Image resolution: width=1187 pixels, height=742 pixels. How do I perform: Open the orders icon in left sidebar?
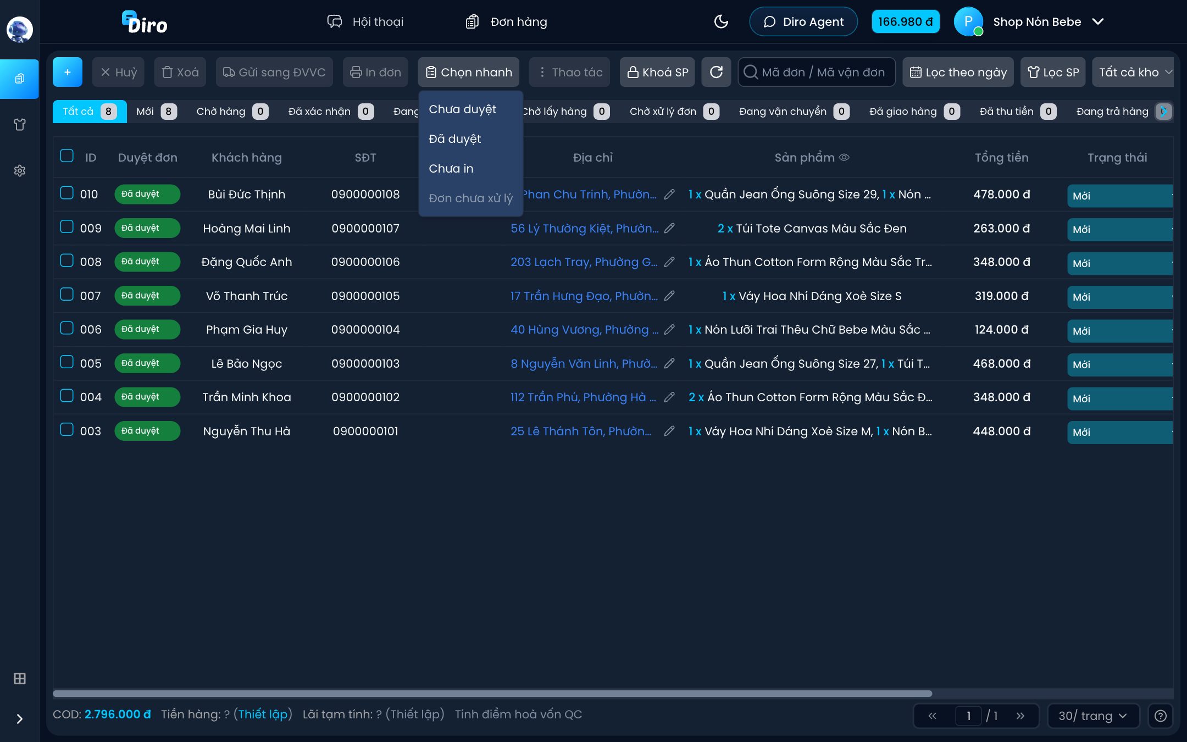(x=19, y=79)
